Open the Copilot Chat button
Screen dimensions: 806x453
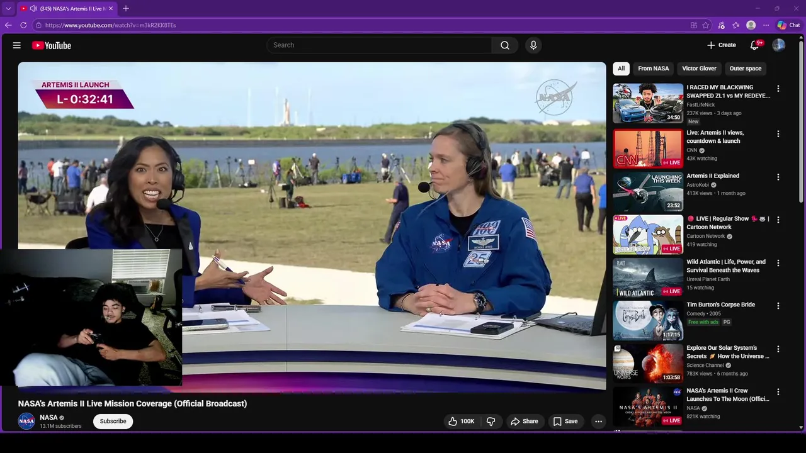pyautogui.click(x=788, y=25)
